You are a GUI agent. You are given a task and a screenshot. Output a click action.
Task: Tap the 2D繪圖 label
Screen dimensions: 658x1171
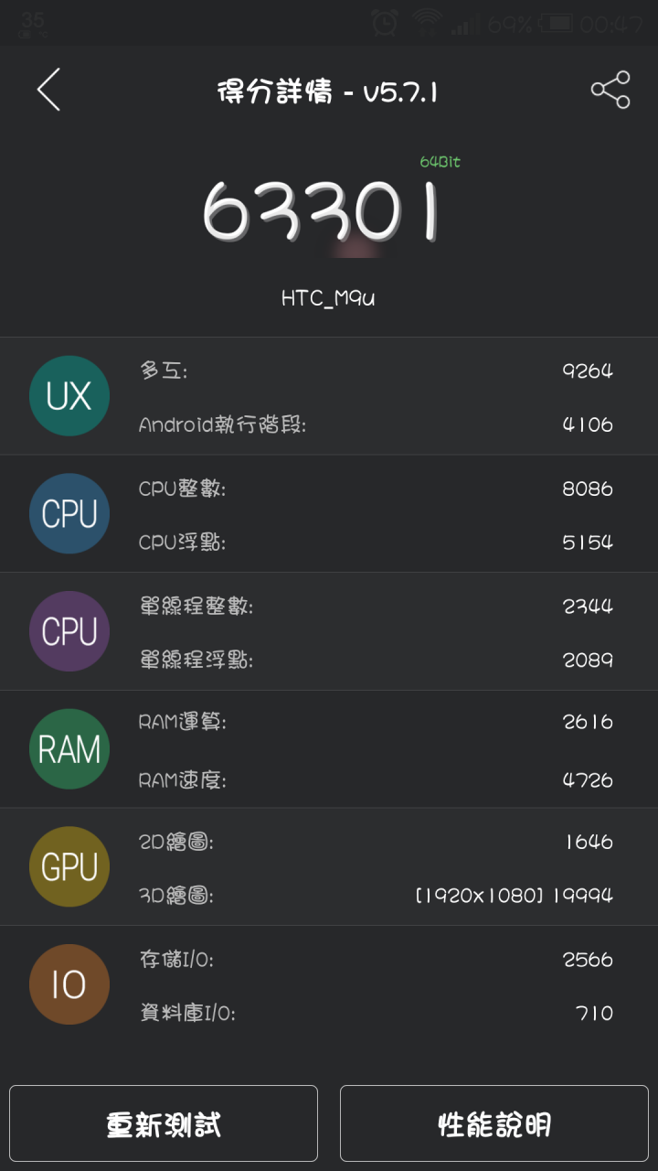[x=176, y=842]
